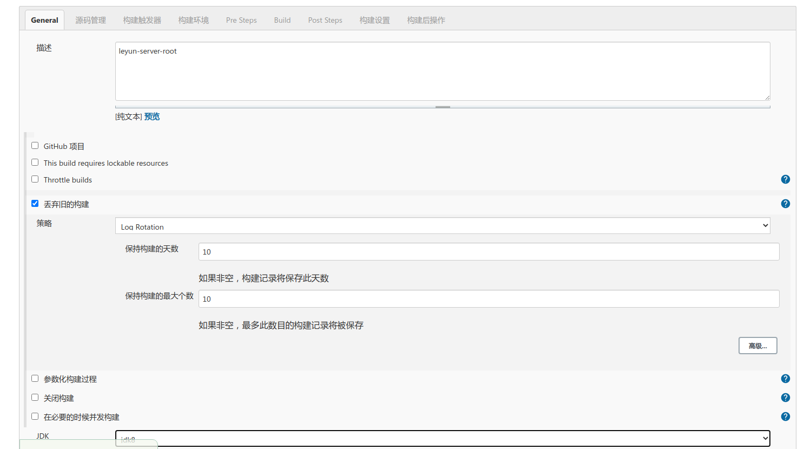This screenshot has height=449, width=804.
Task: Open help icon for 丢弃旧的构建
Action: pyautogui.click(x=785, y=204)
